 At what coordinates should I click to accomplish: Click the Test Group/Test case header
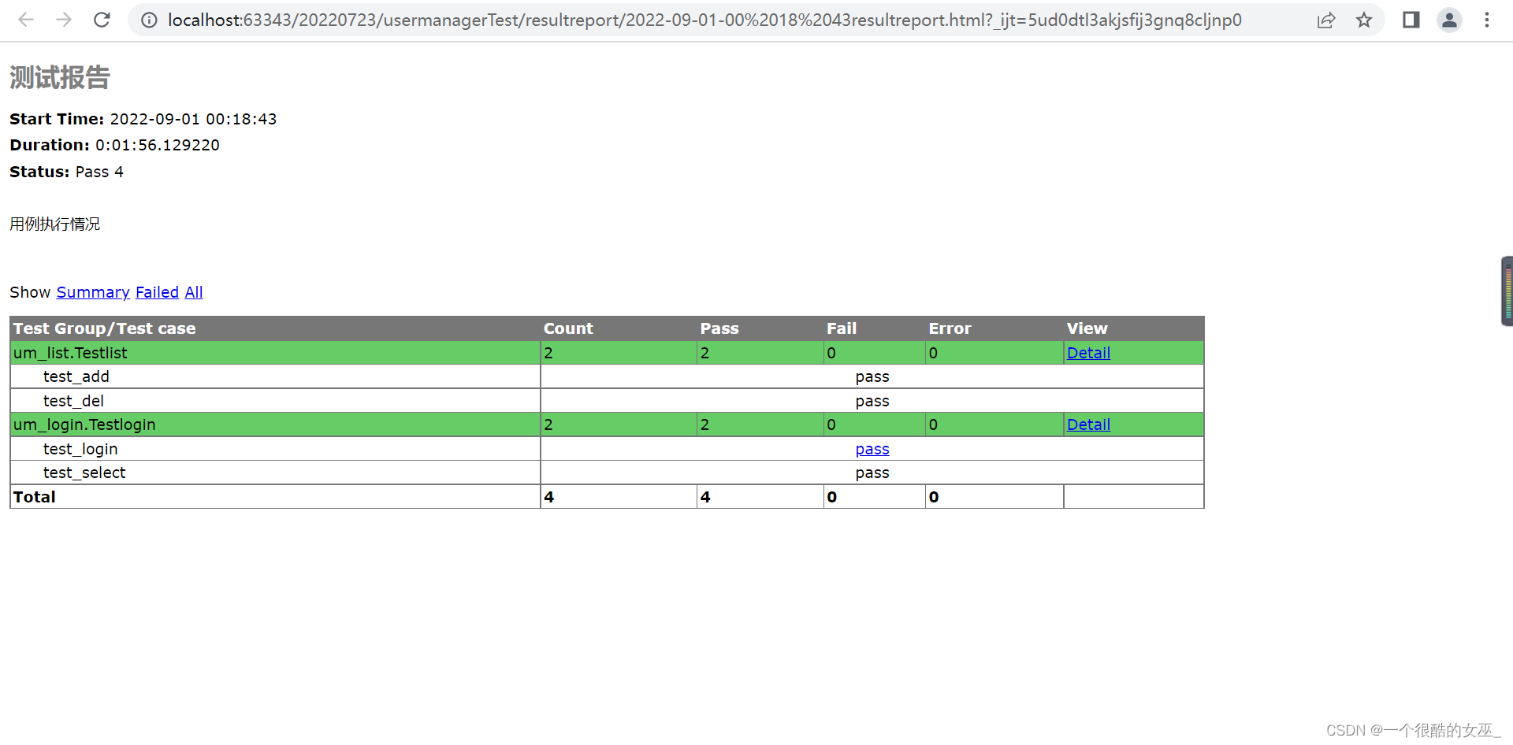[105, 328]
